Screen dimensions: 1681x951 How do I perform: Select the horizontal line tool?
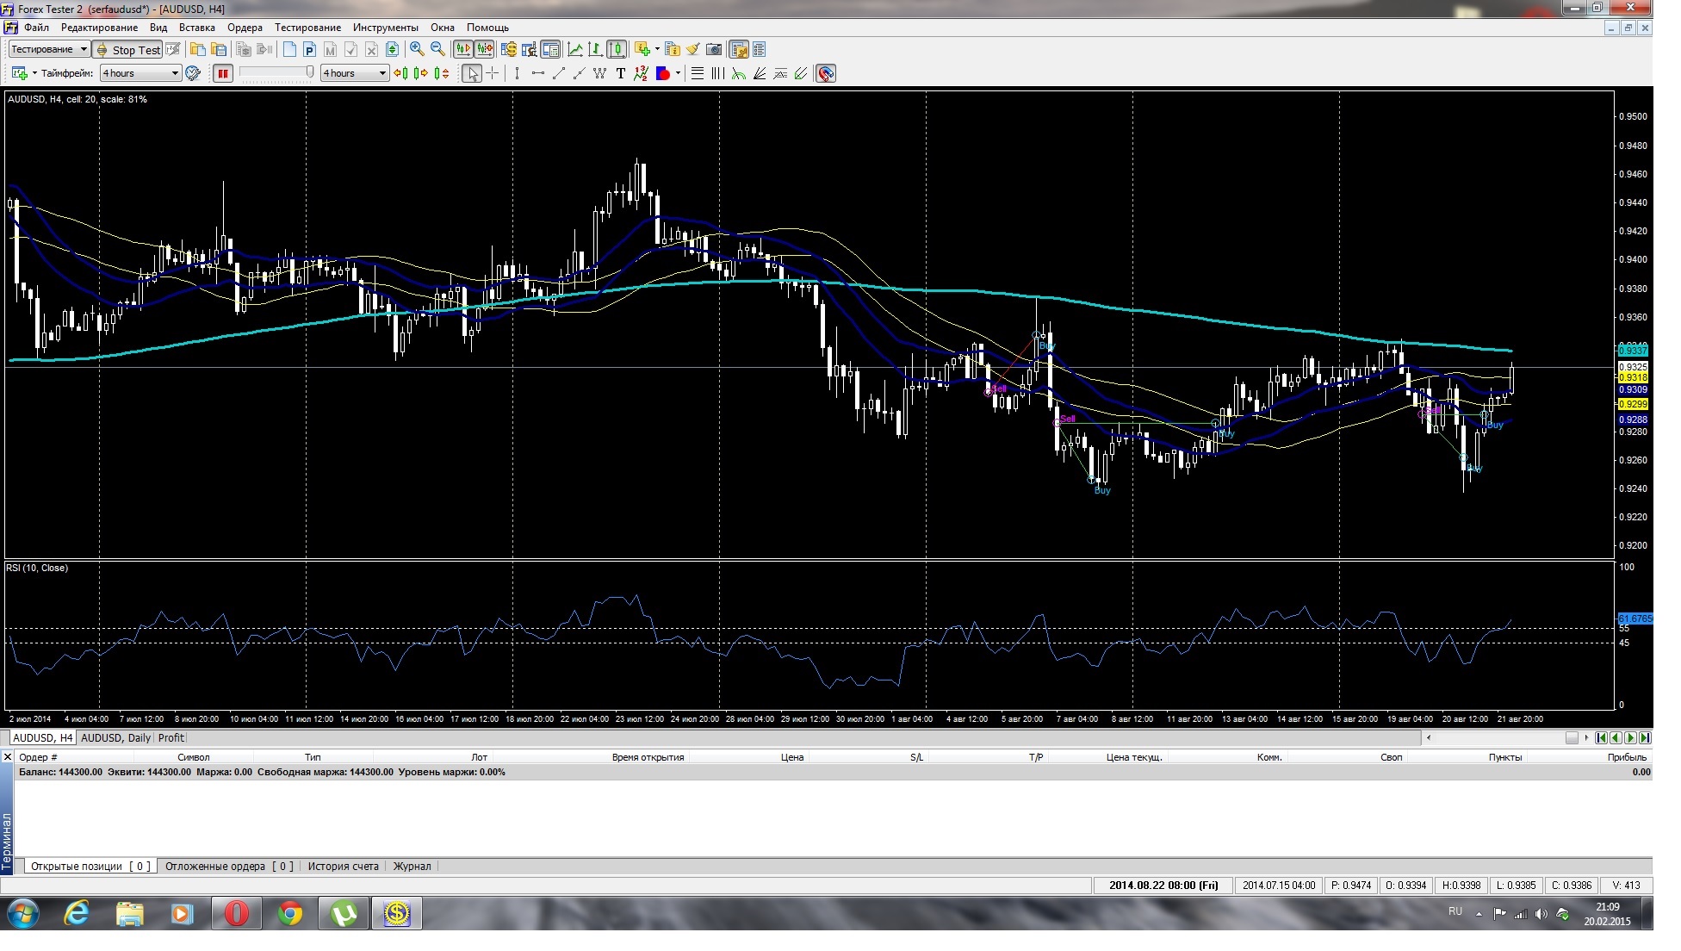click(x=537, y=73)
